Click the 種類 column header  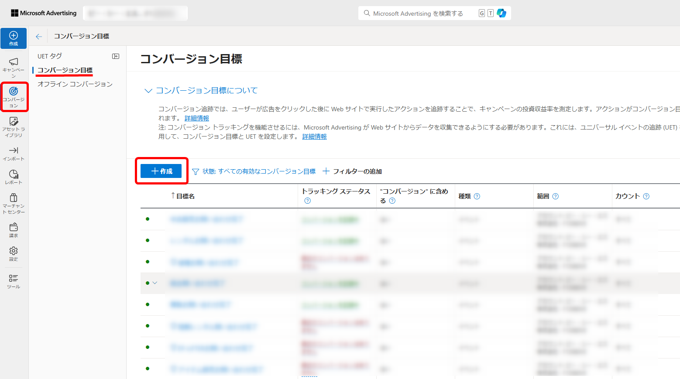pos(464,196)
